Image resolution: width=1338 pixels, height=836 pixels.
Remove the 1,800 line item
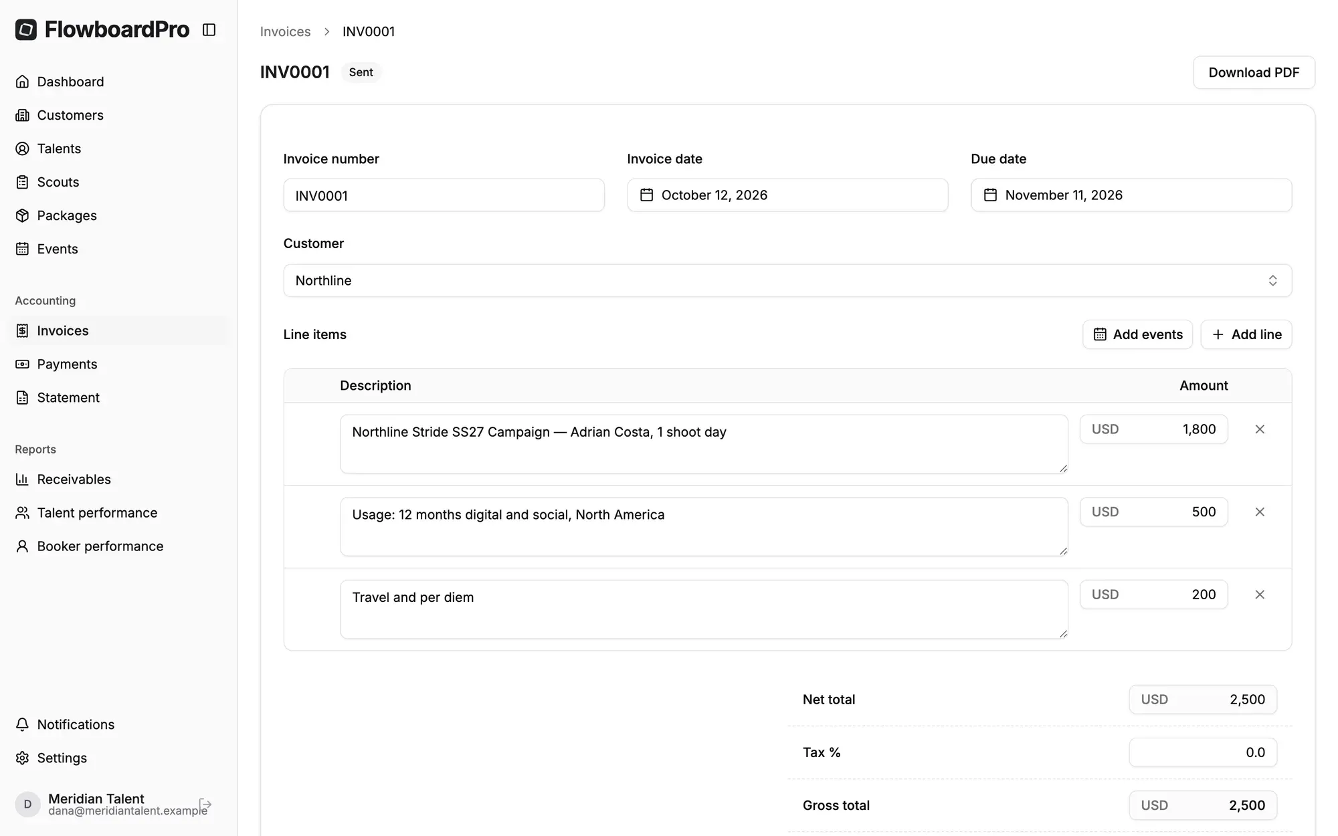tap(1260, 429)
